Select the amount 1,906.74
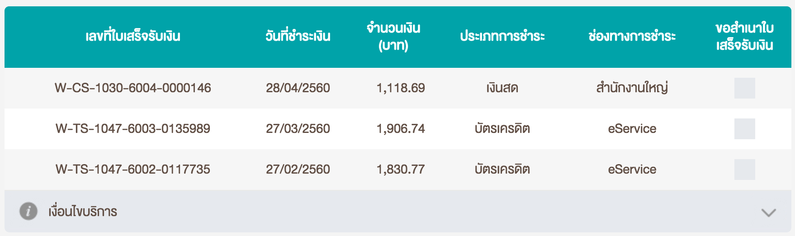The image size is (795, 236). [401, 128]
